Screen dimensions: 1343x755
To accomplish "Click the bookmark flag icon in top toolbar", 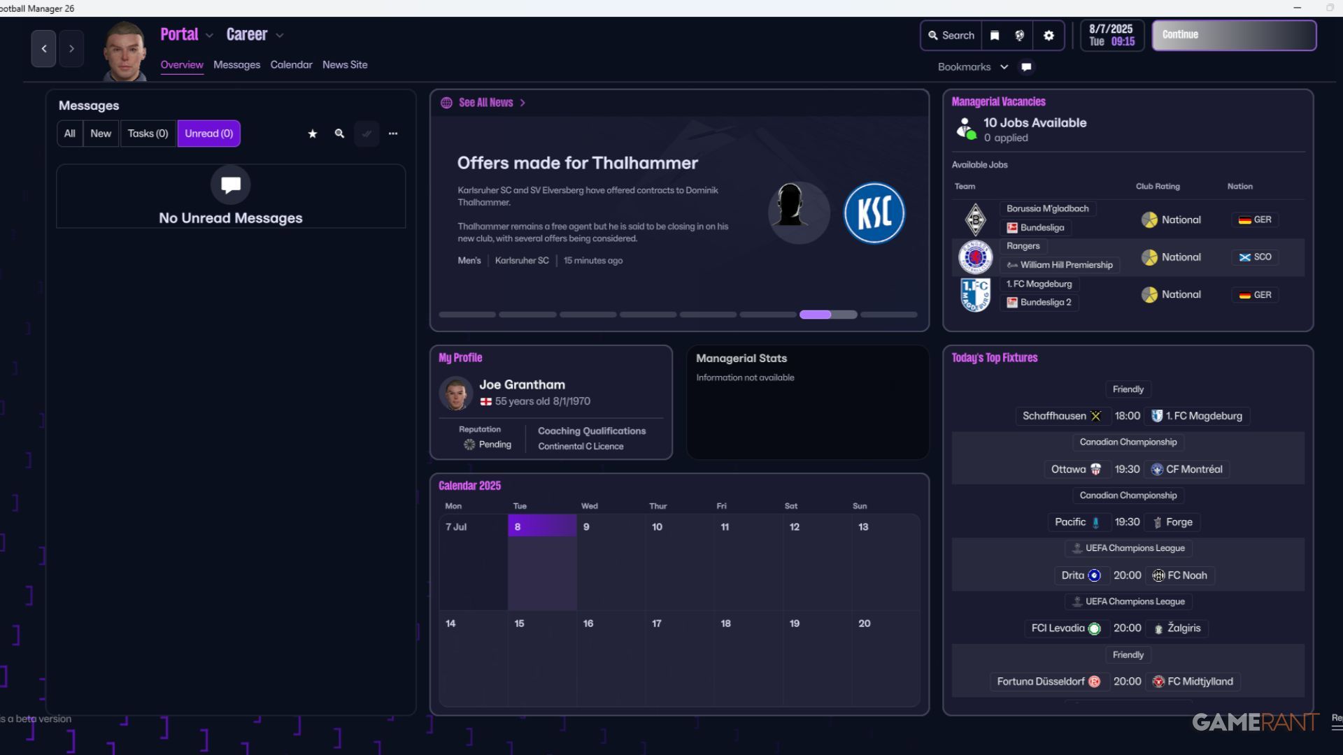I will pyautogui.click(x=995, y=36).
